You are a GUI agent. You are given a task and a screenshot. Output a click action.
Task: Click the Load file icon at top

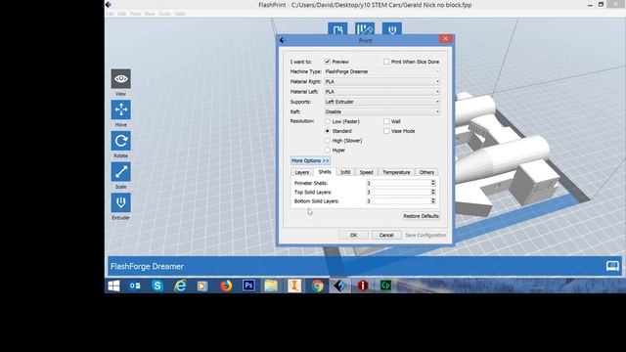click(x=337, y=29)
